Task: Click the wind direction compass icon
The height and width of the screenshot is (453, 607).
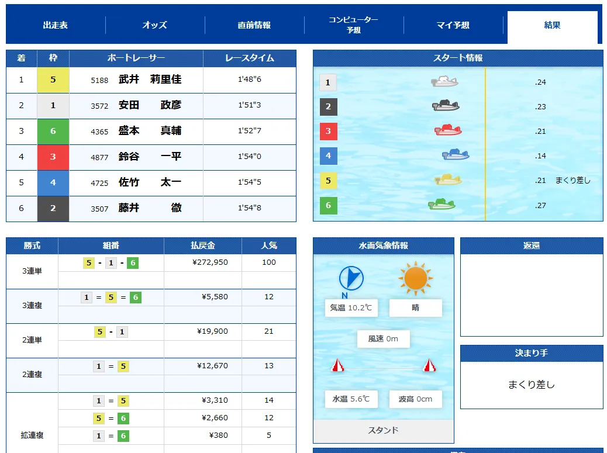Action: click(351, 278)
